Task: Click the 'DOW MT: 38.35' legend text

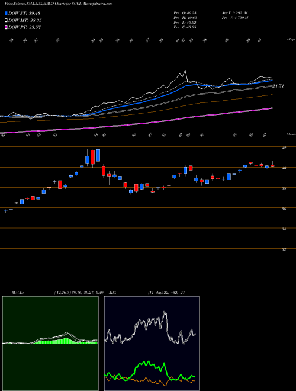Action: 25,21
